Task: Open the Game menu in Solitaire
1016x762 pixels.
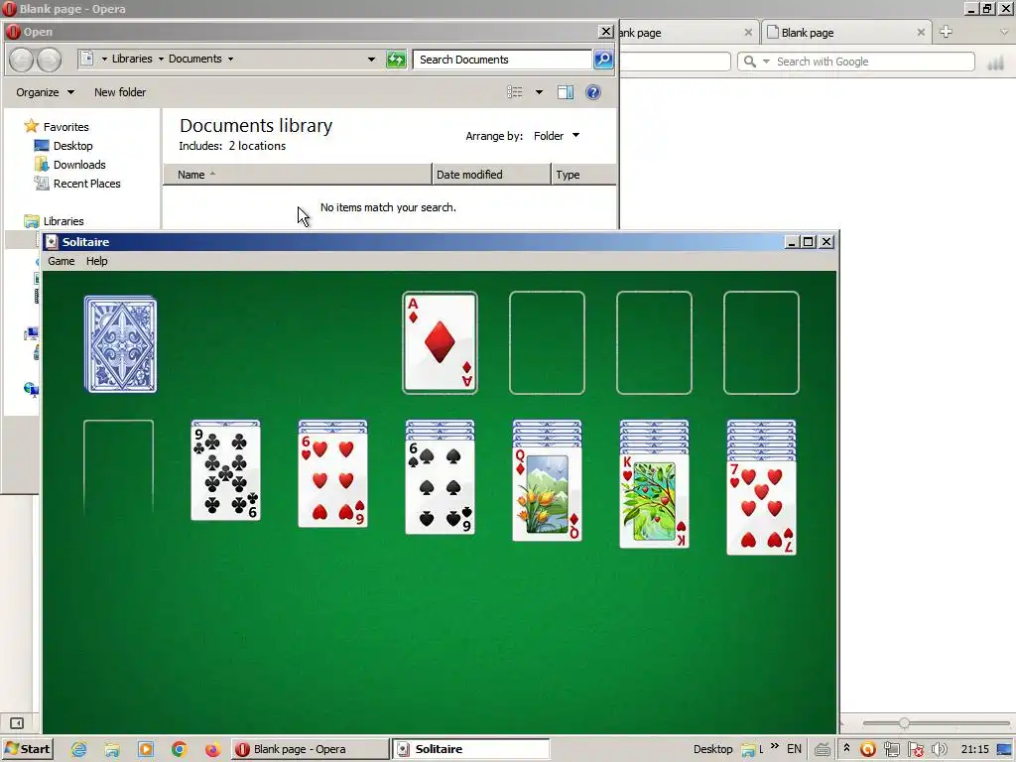Action: click(x=61, y=261)
